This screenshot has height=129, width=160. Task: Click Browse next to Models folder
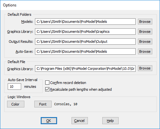(x=145, y=22)
